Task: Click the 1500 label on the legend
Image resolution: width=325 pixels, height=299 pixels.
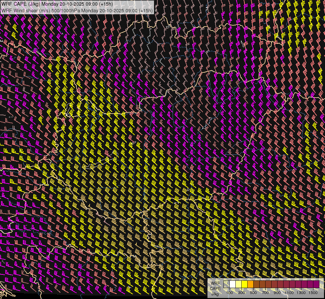Action: pos(313,293)
